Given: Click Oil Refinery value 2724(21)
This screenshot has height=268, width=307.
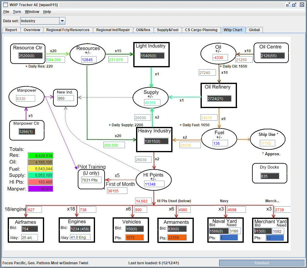Looking at the screenshot, I should click(219, 98).
